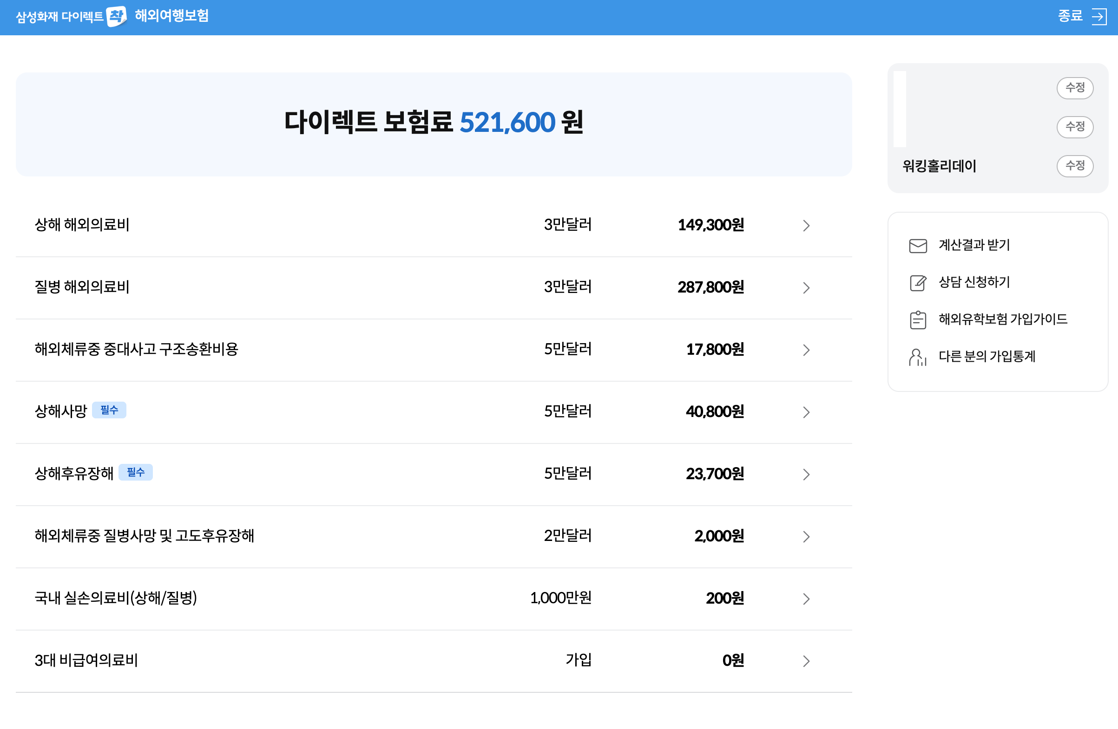This screenshot has height=729, width=1118.
Task: Click the topmost 수정 button
Action: click(x=1074, y=88)
